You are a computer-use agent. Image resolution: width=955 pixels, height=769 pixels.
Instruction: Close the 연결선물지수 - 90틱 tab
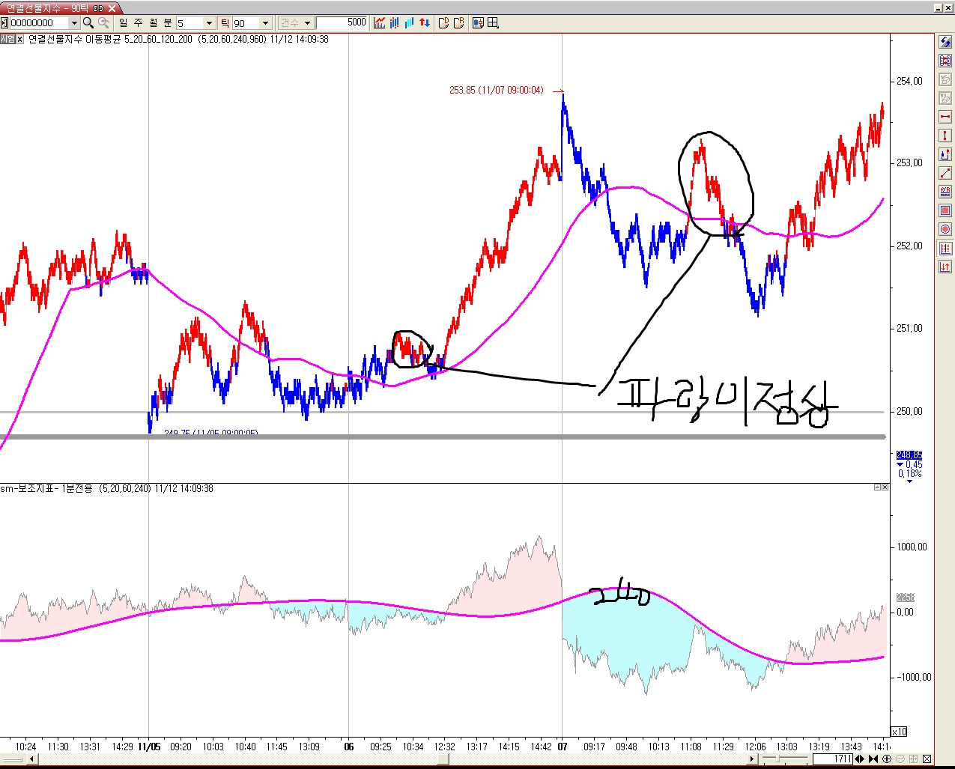(x=111, y=7)
